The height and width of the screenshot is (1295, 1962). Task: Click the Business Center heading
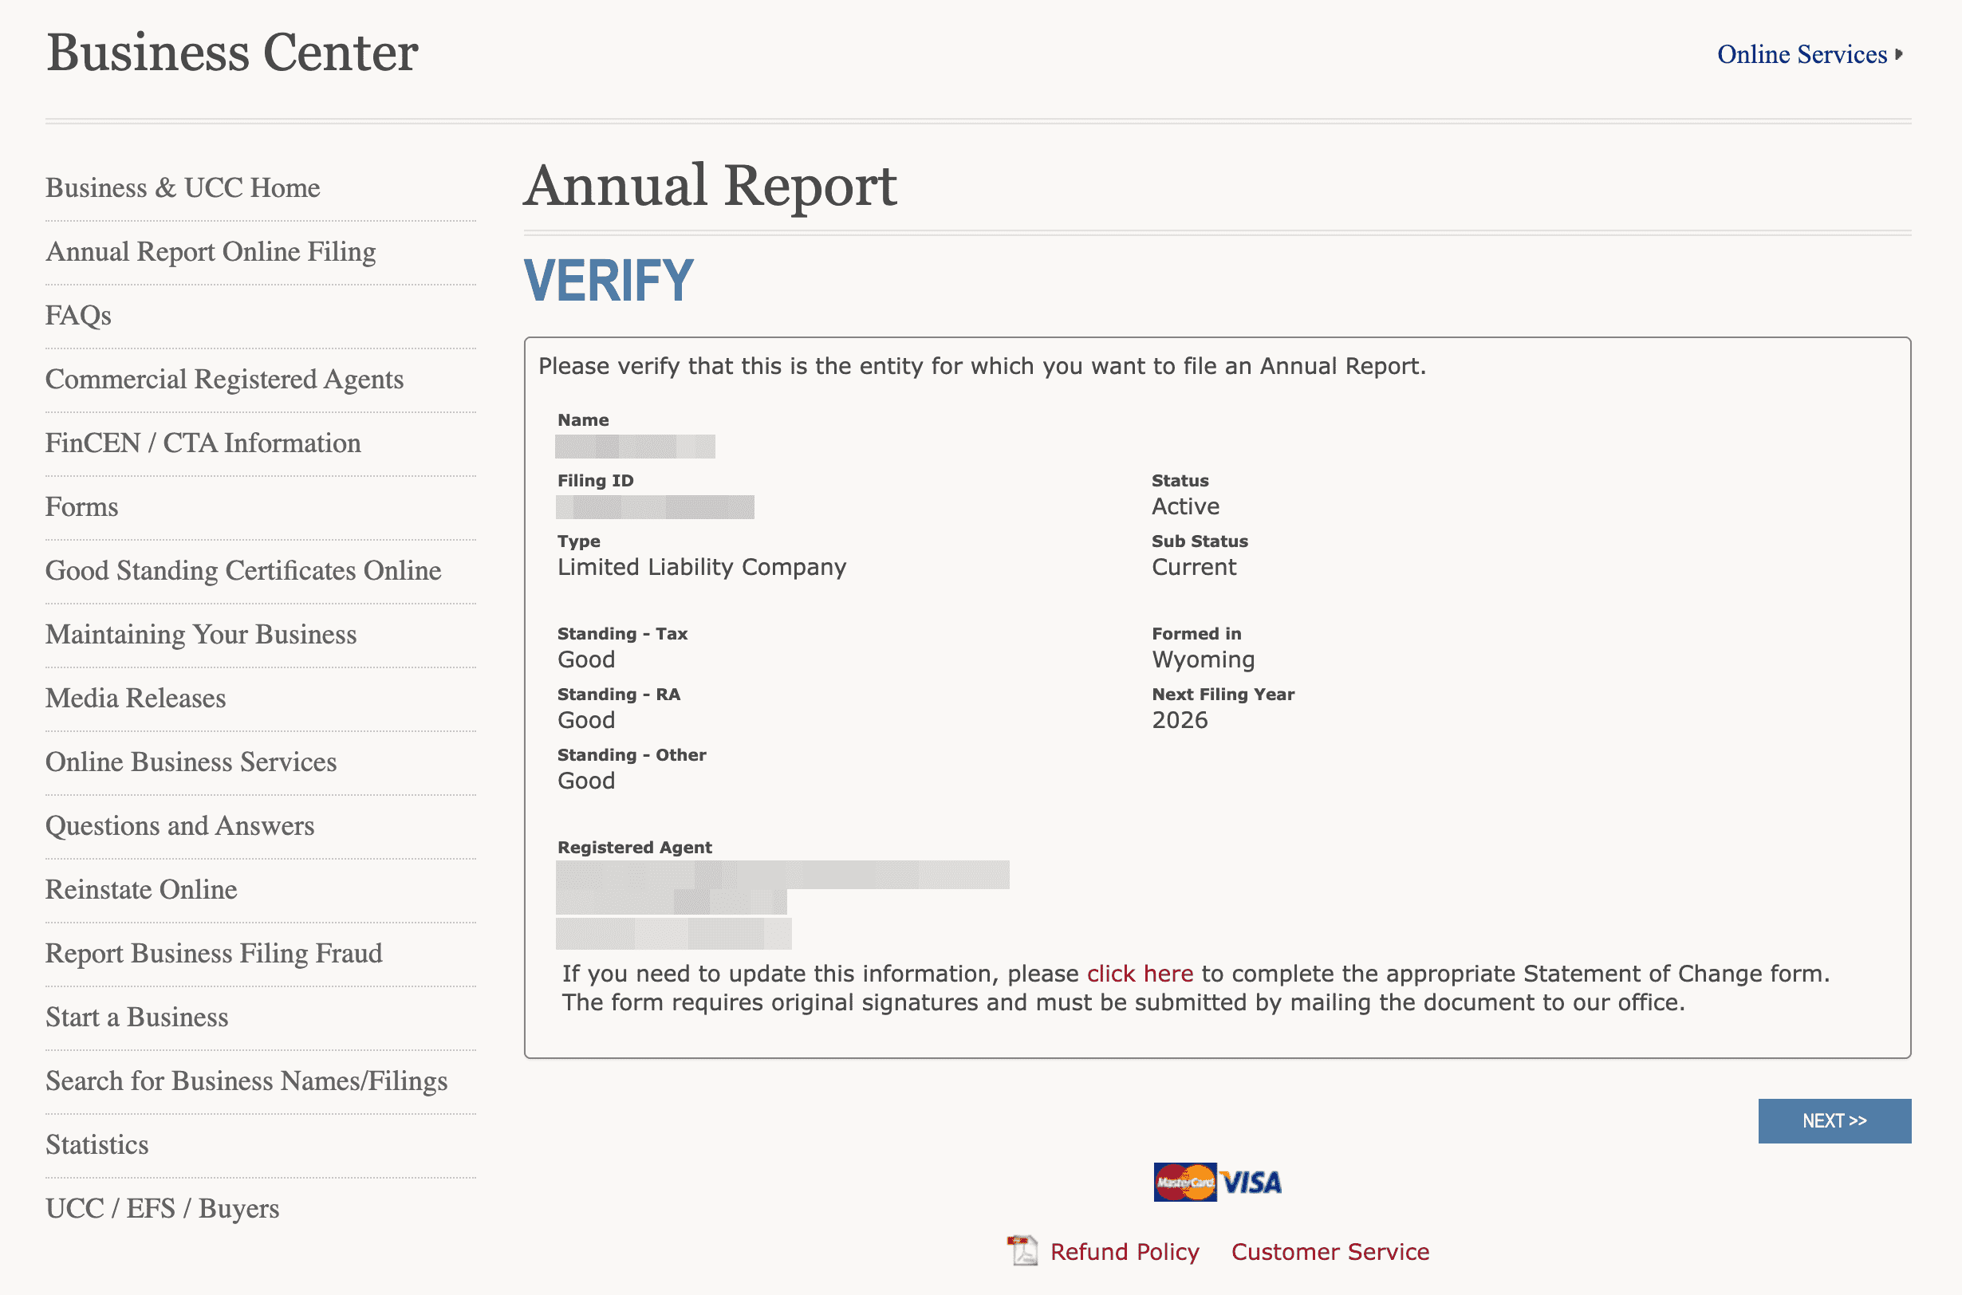point(232,53)
